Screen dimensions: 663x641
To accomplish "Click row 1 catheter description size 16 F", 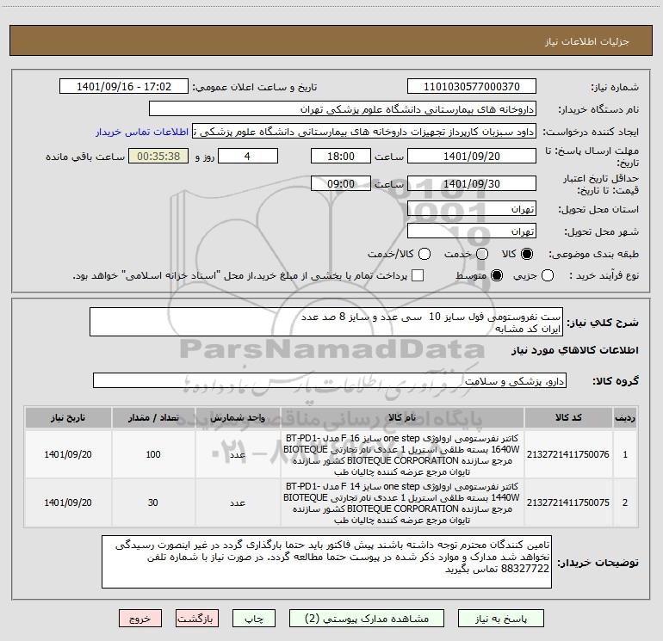I will [402, 454].
